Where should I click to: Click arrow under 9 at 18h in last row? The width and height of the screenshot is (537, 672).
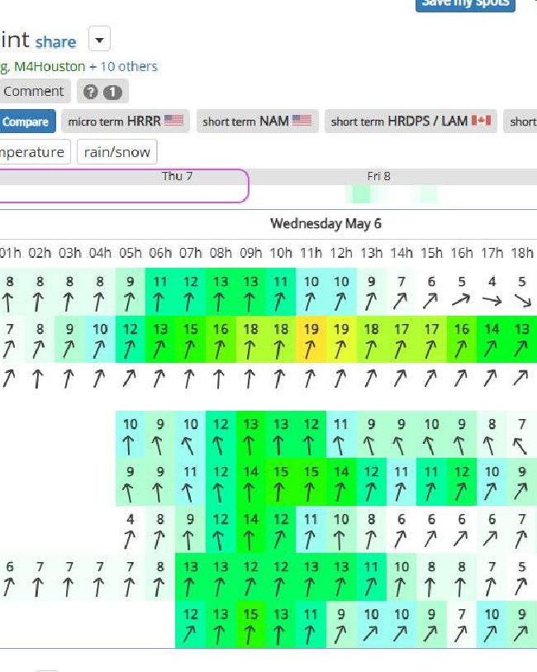[x=521, y=635]
